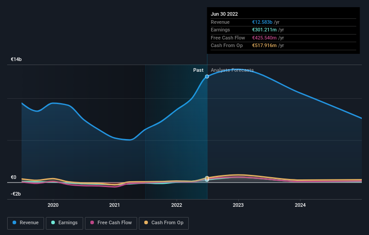The image size is (369, 235).
Task: Click the €517.916m cash from op value
Action: tap(264, 46)
